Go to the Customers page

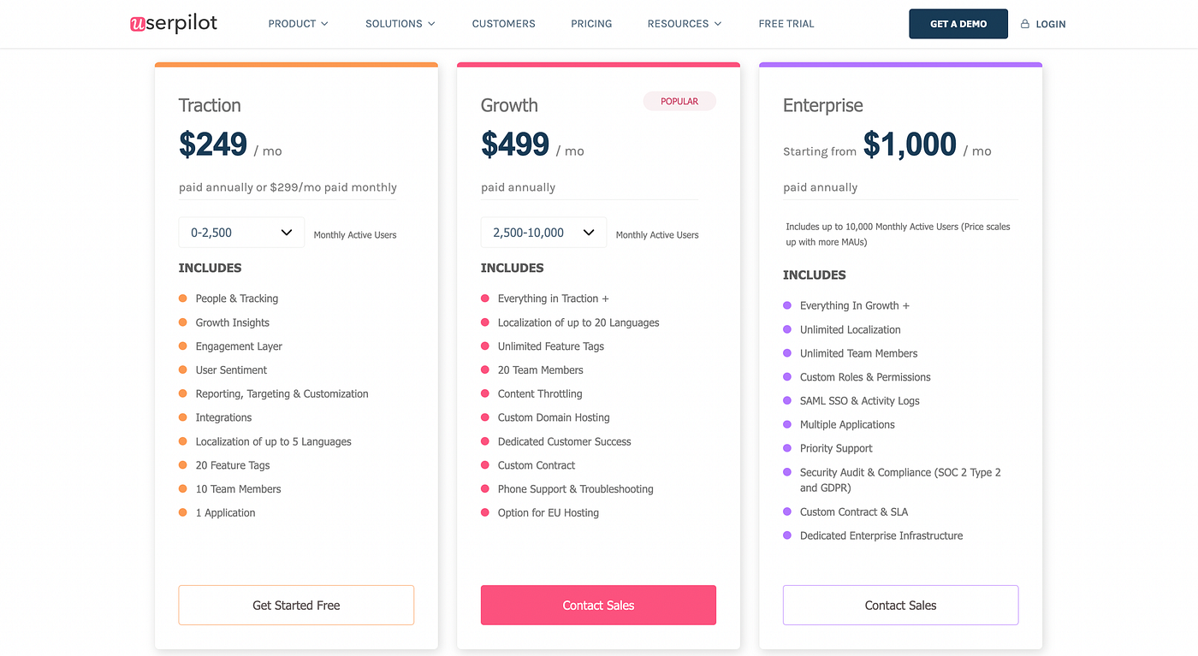[503, 24]
